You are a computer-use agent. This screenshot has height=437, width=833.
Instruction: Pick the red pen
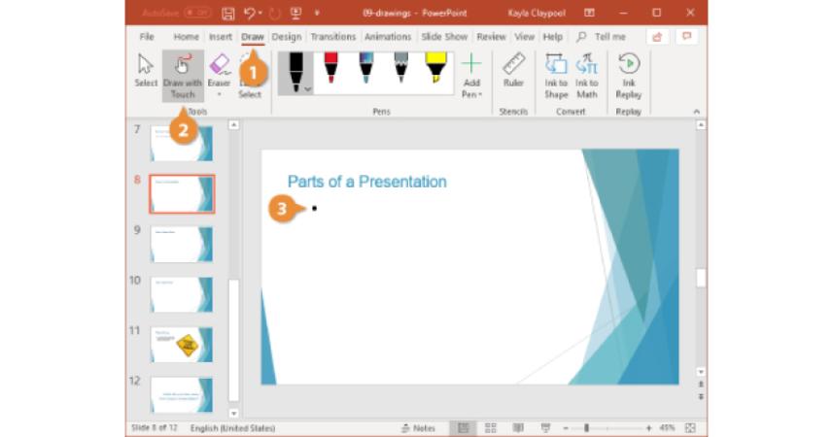330,68
